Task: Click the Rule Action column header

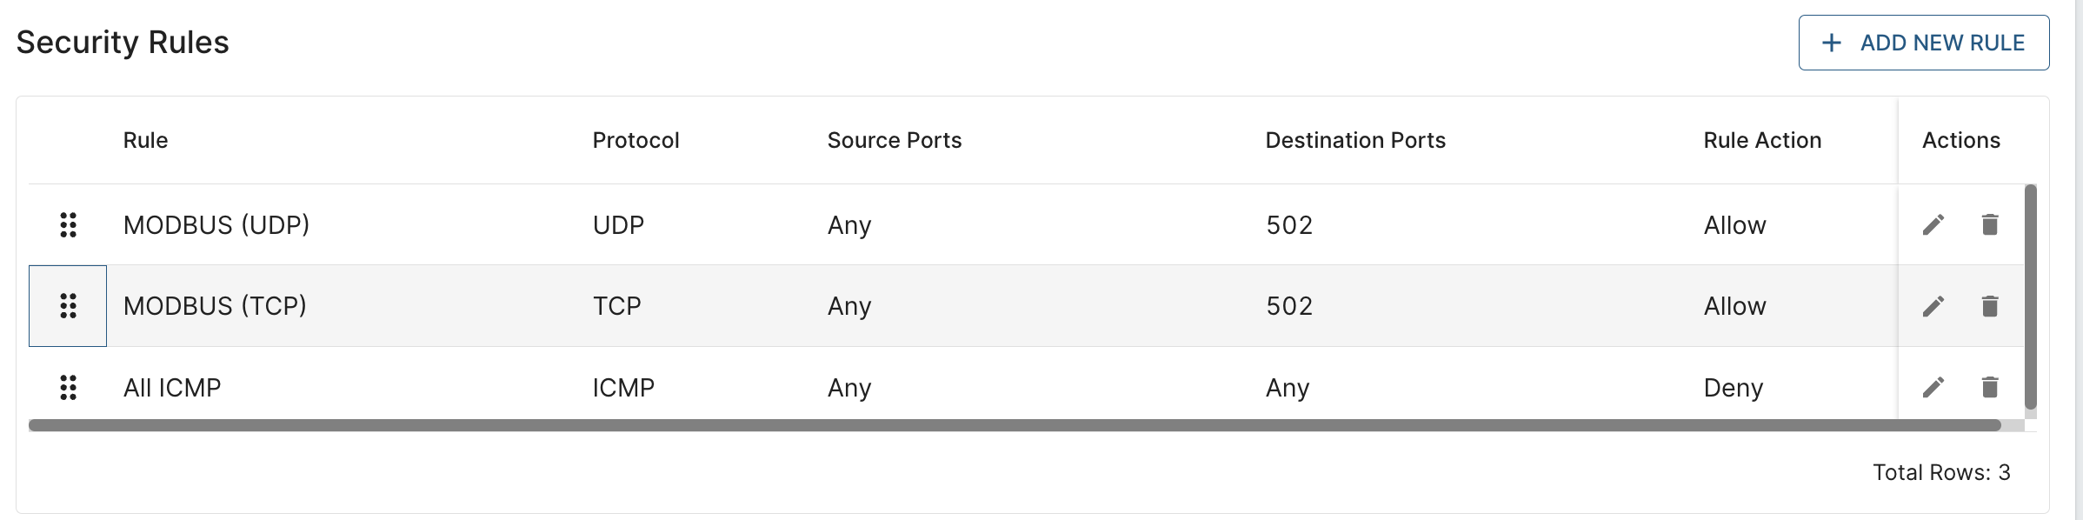Action: 1761,140
